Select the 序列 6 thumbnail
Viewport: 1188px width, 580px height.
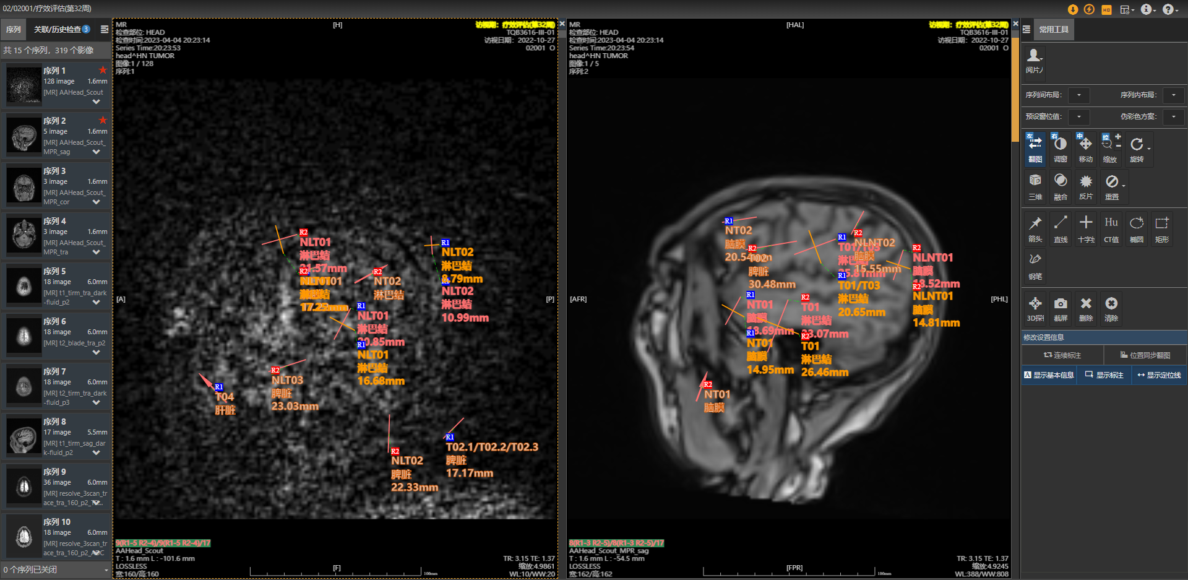(x=24, y=336)
